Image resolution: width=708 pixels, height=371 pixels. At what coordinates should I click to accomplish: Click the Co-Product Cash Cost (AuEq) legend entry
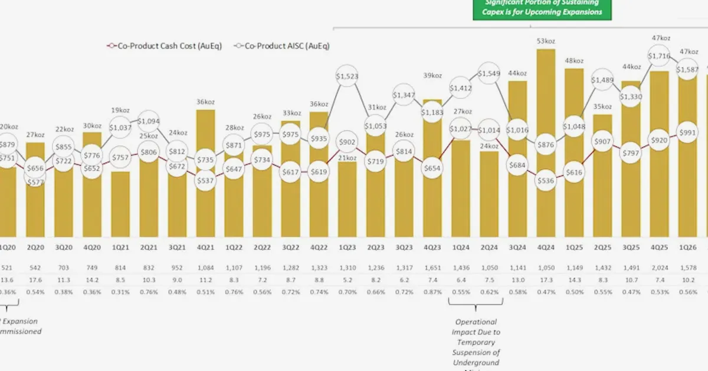[164, 46]
